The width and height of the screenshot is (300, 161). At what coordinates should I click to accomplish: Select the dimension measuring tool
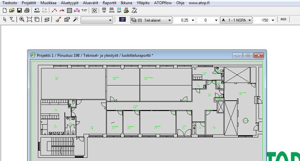[77, 10]
